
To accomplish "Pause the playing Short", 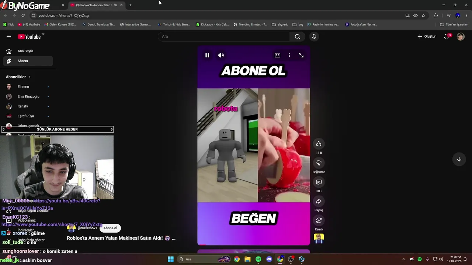I will pyautogui.click(x=207, y=55).
